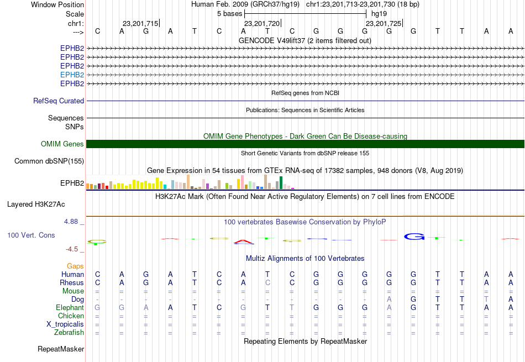The width and height of the screenshot is (525, 362).
Task: Click the 23,201,715 ruler position marker
Action: click(x=140, y=23)
